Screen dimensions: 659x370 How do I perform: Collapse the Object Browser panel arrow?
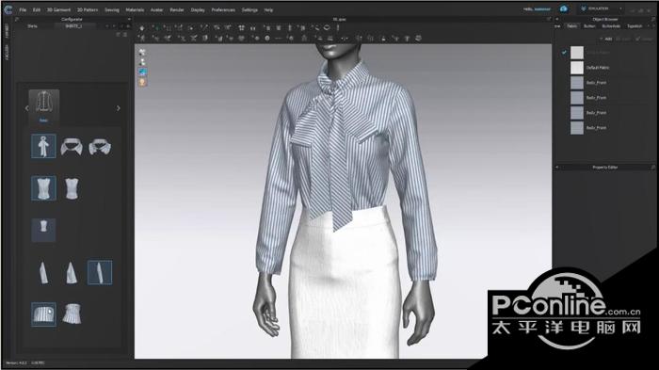click(x=557, y=19)
